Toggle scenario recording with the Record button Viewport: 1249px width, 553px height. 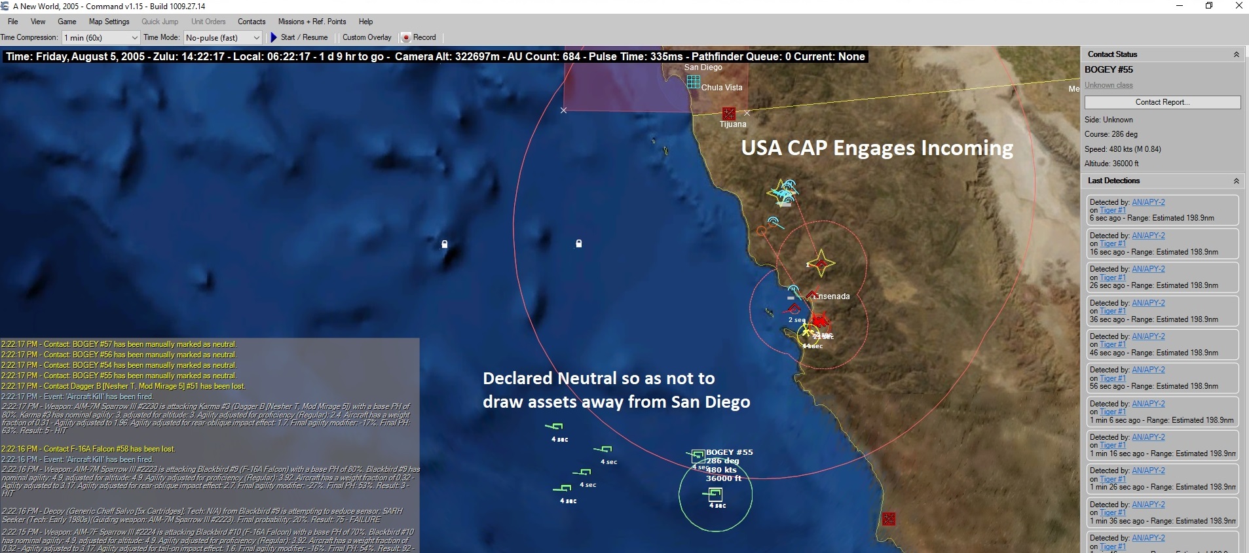coord(419,37)
